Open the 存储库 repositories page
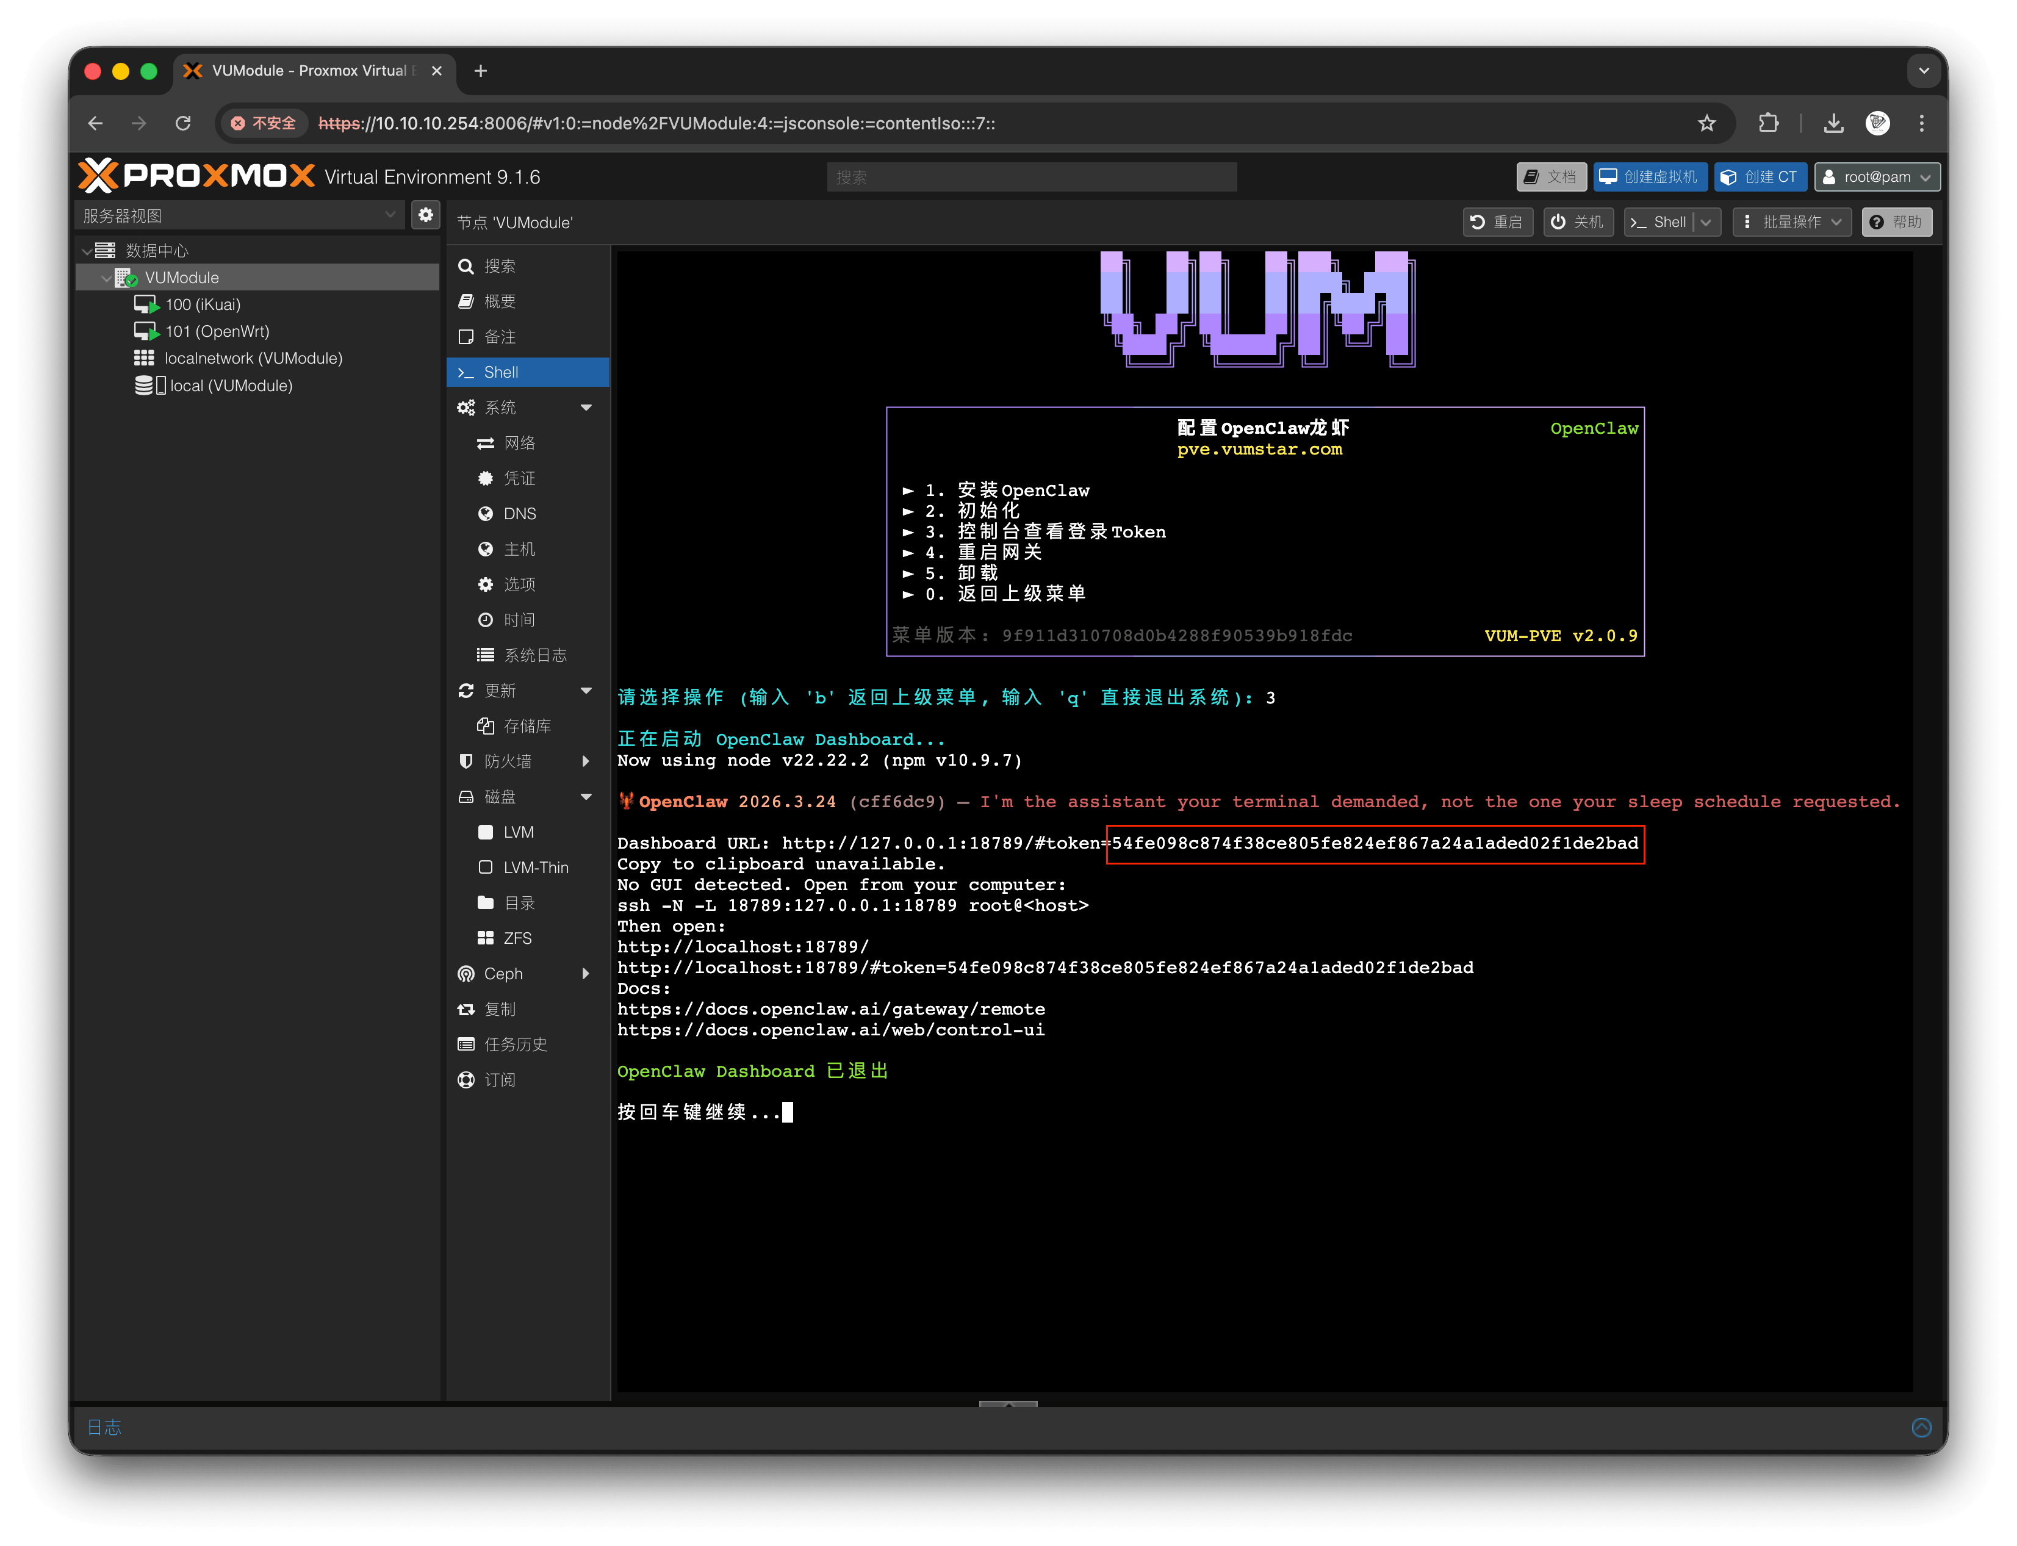The height and width of the screenshot is (1546, 2017). click(x=528, y=726)
